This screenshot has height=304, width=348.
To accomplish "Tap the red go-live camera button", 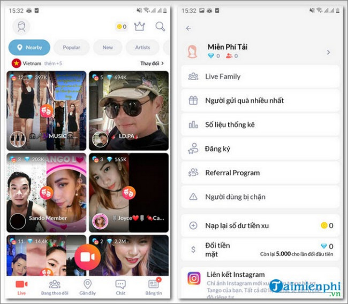I will click(87, 256).
